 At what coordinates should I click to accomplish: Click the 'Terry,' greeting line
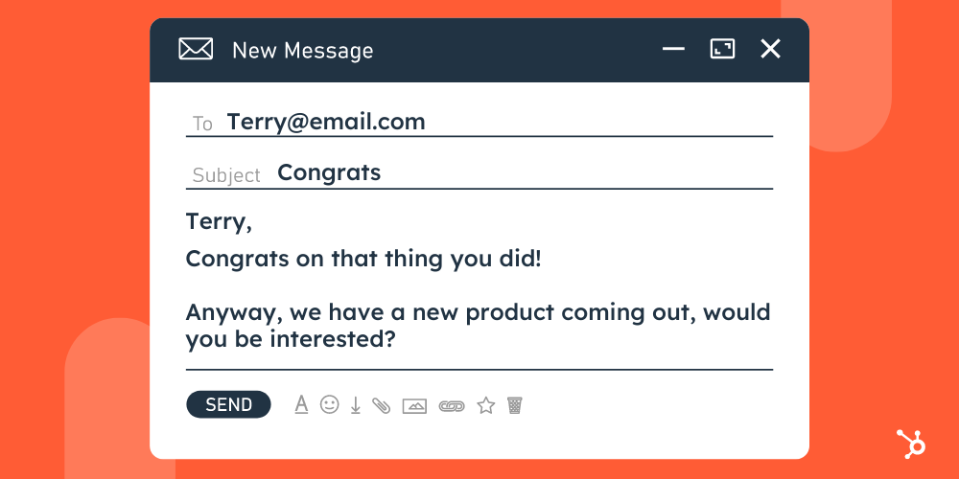pos(219,222)
